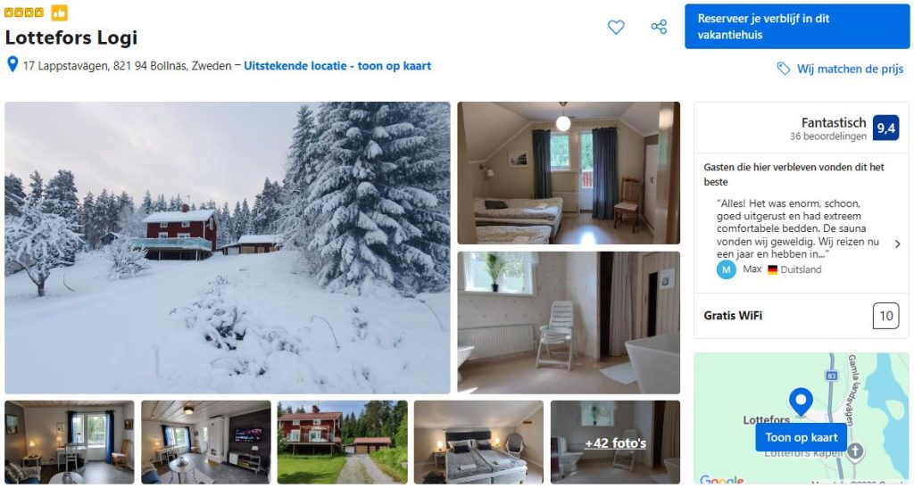914x488 pixels.
Task: Show next guest review with chevron
Action: [x=897, y=244]
